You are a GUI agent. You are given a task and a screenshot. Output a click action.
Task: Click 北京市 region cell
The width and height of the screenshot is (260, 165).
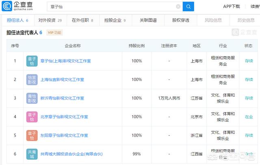(197, 117)
